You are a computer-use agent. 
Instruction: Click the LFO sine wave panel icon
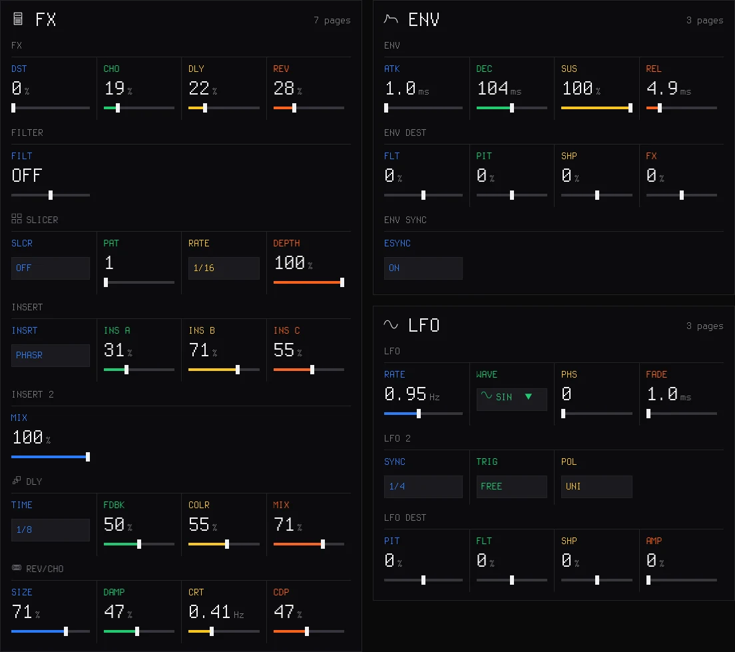(391, 324)
